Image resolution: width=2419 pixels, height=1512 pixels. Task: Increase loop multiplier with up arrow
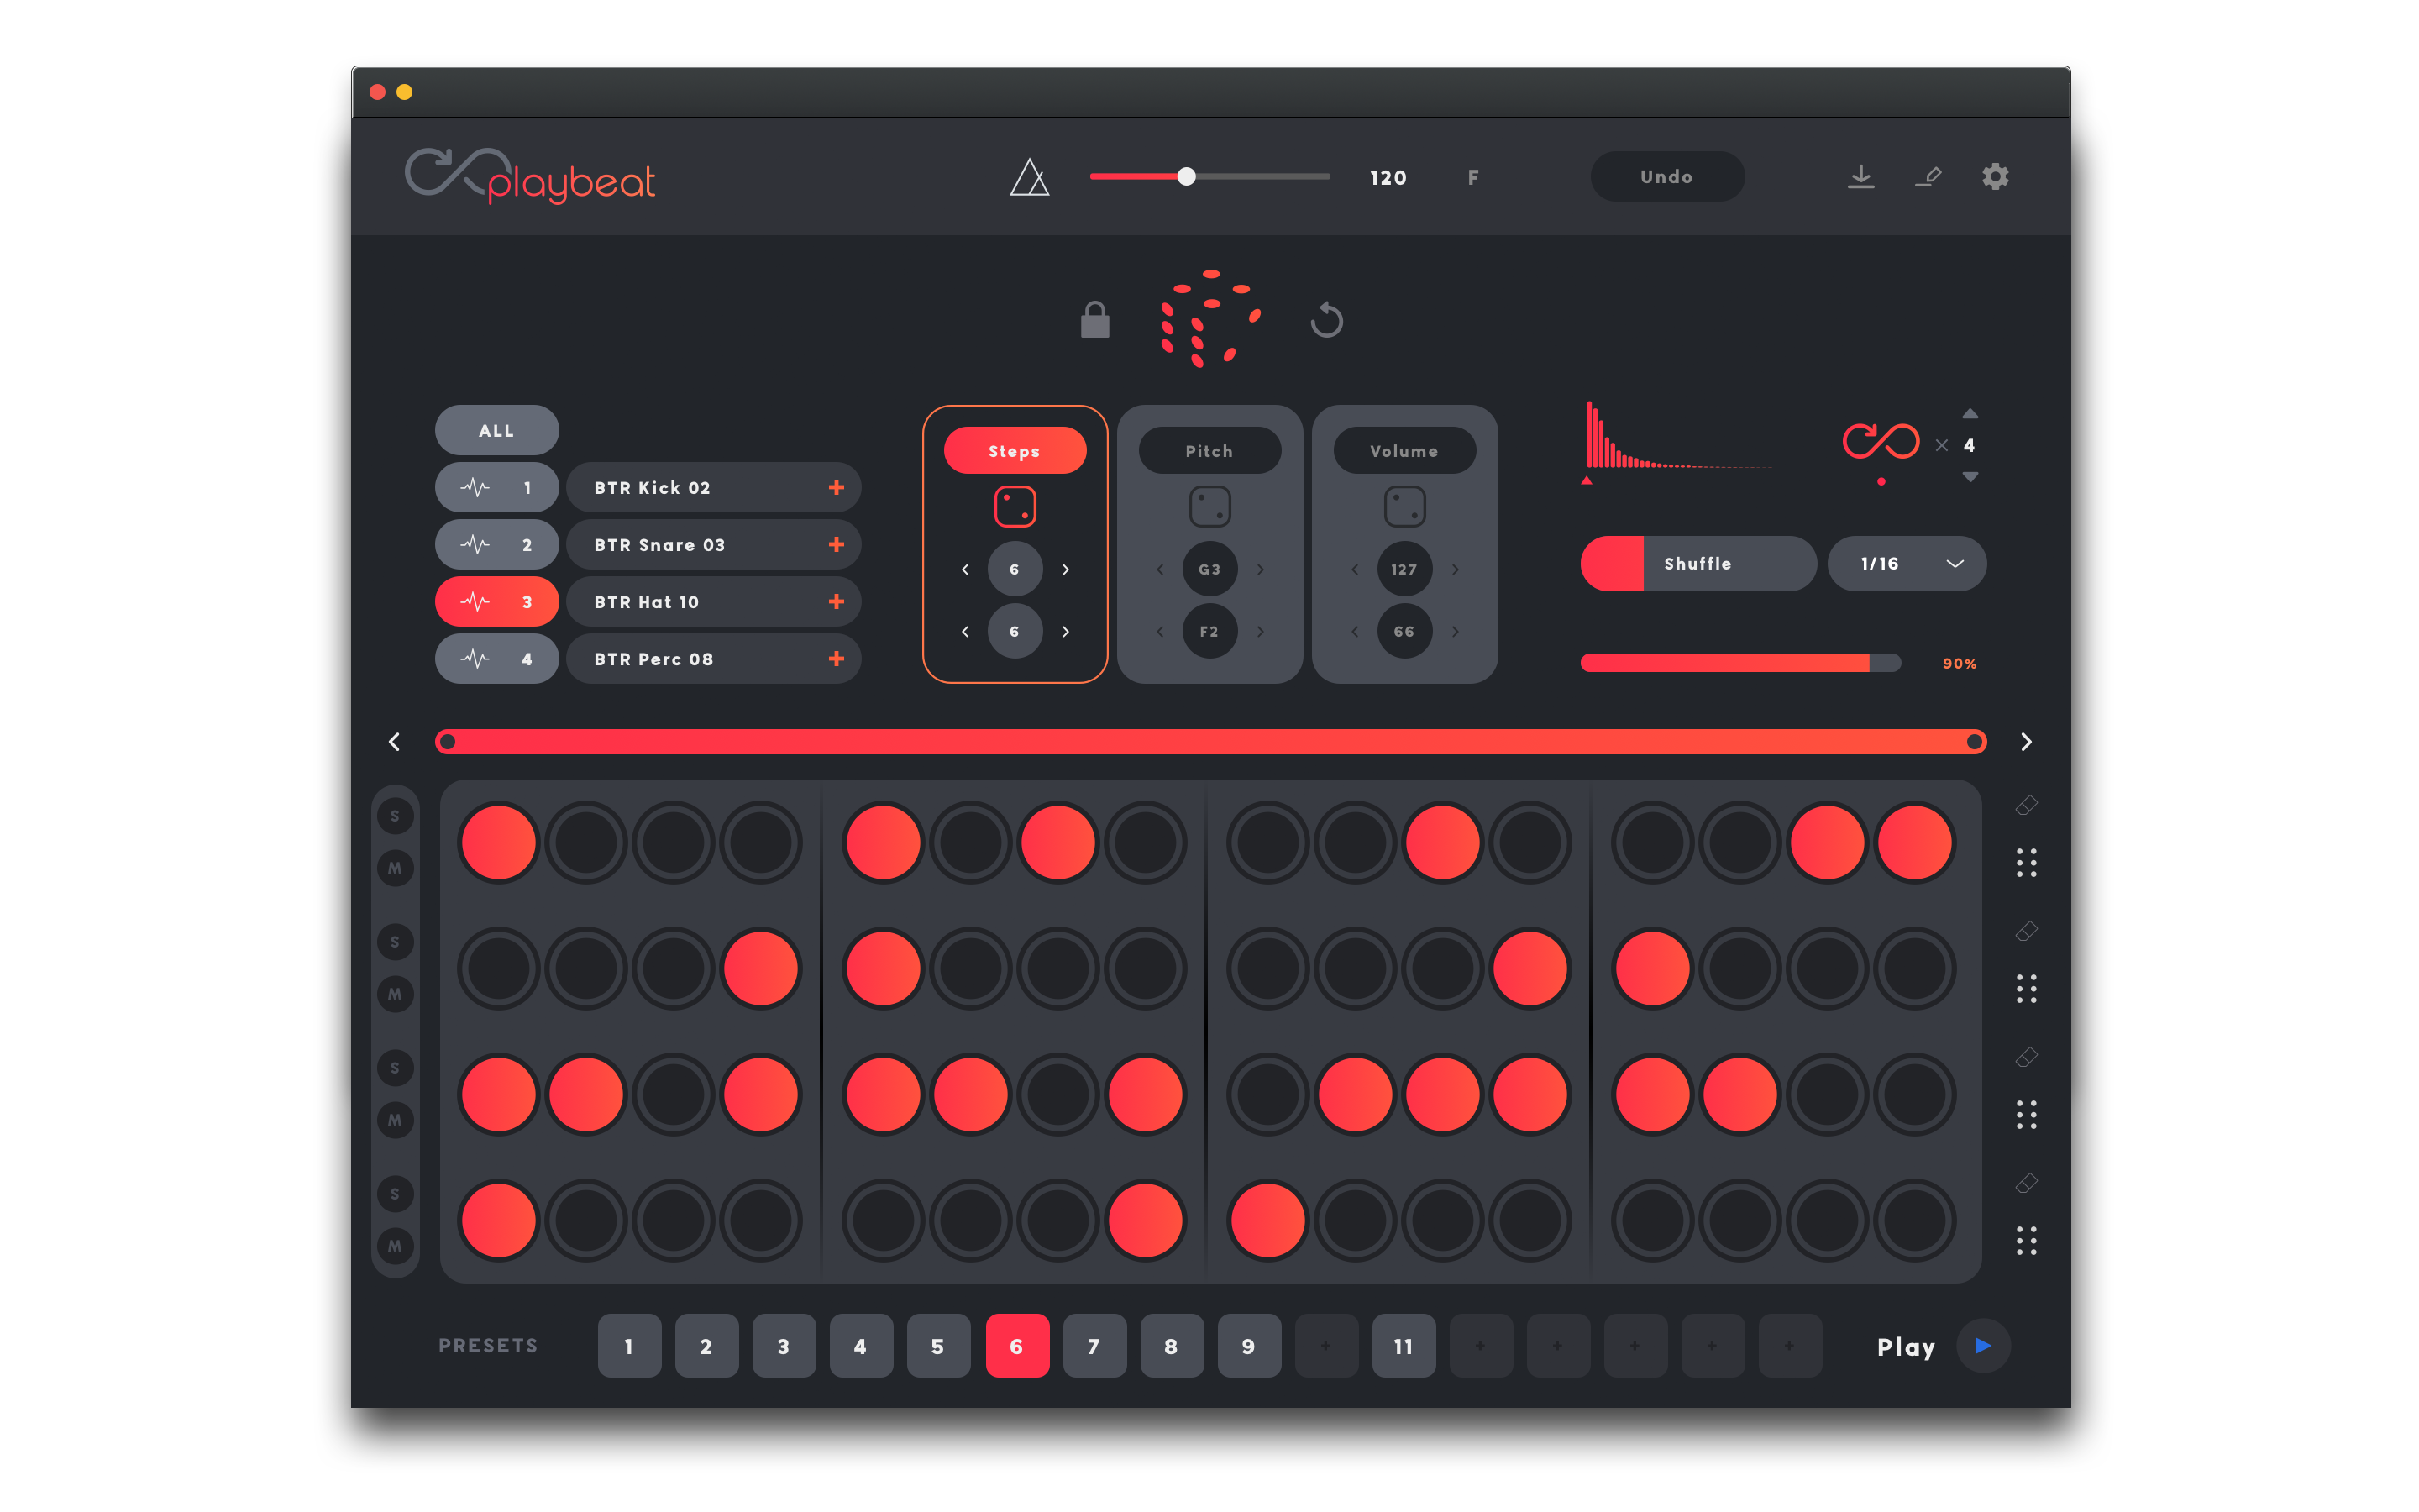coord(1969,413)
